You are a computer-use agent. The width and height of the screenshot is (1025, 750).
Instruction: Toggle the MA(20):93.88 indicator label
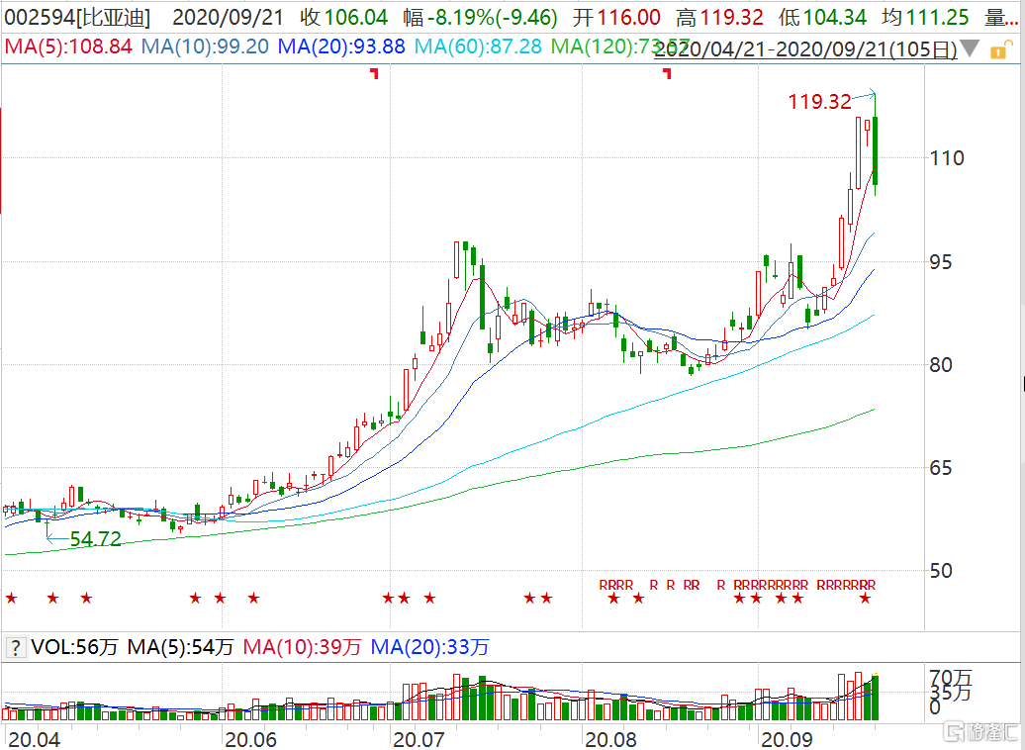341,47
